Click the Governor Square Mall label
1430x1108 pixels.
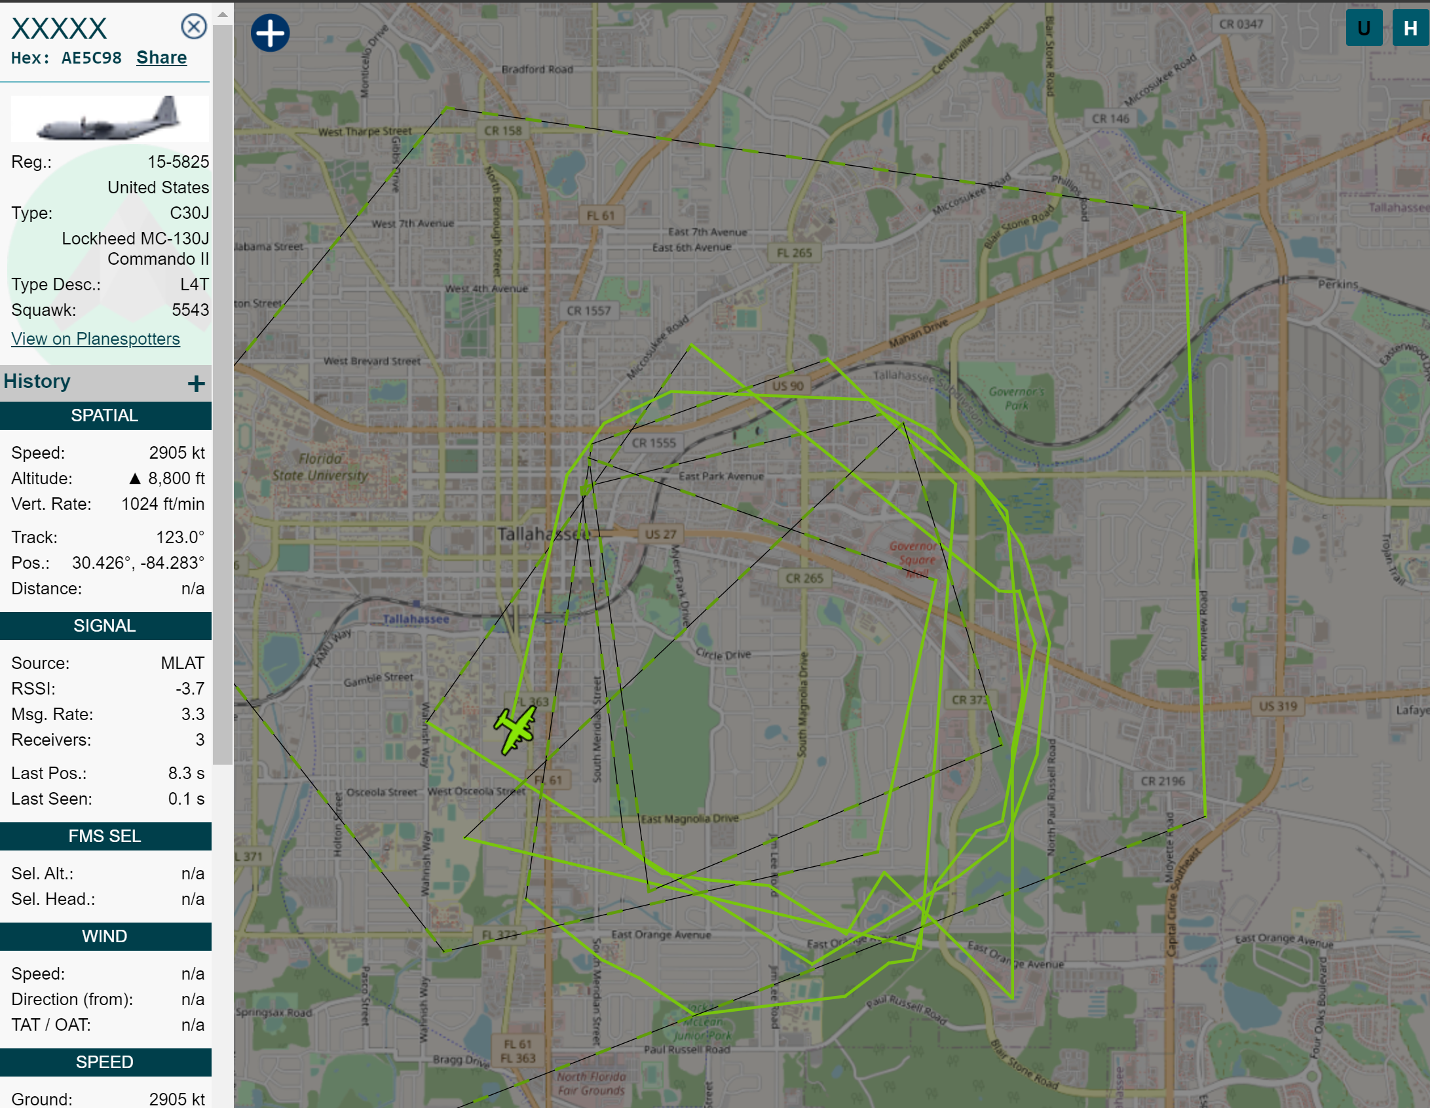(914, 560)
